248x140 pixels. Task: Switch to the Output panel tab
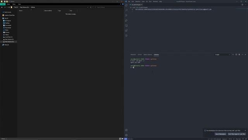(139, 54)
